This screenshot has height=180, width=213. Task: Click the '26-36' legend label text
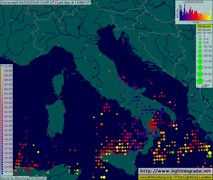point(208,56)
